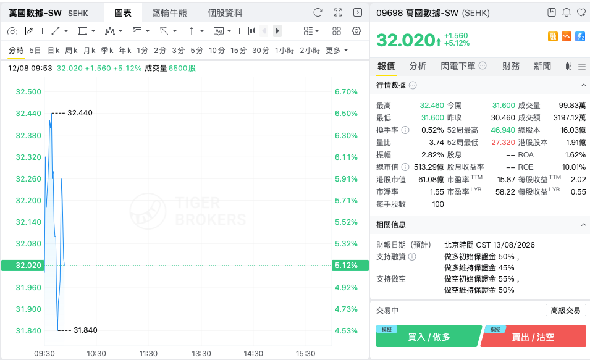Open the rectangle tool dropdown arrow
The image size is (590, 360).
click(x=93, y=31)
